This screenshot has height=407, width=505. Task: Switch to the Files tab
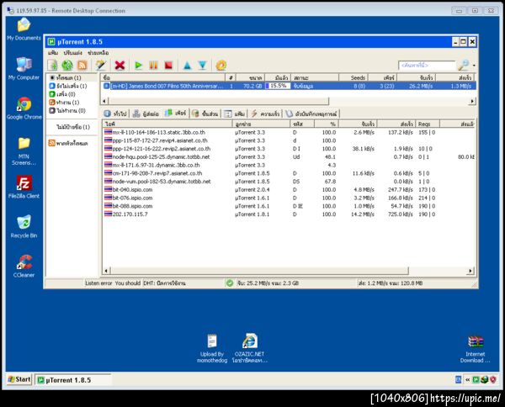click(x=235, y=114)
